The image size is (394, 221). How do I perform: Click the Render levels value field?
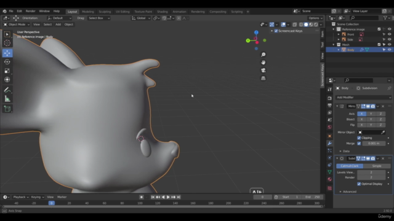(x=371, y=177)
